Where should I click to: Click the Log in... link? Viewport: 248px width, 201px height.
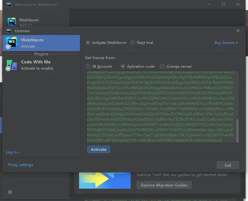click(13, 152)
